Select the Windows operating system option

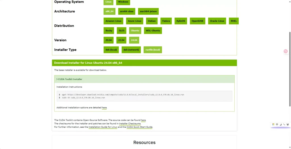tap(123, 2)
